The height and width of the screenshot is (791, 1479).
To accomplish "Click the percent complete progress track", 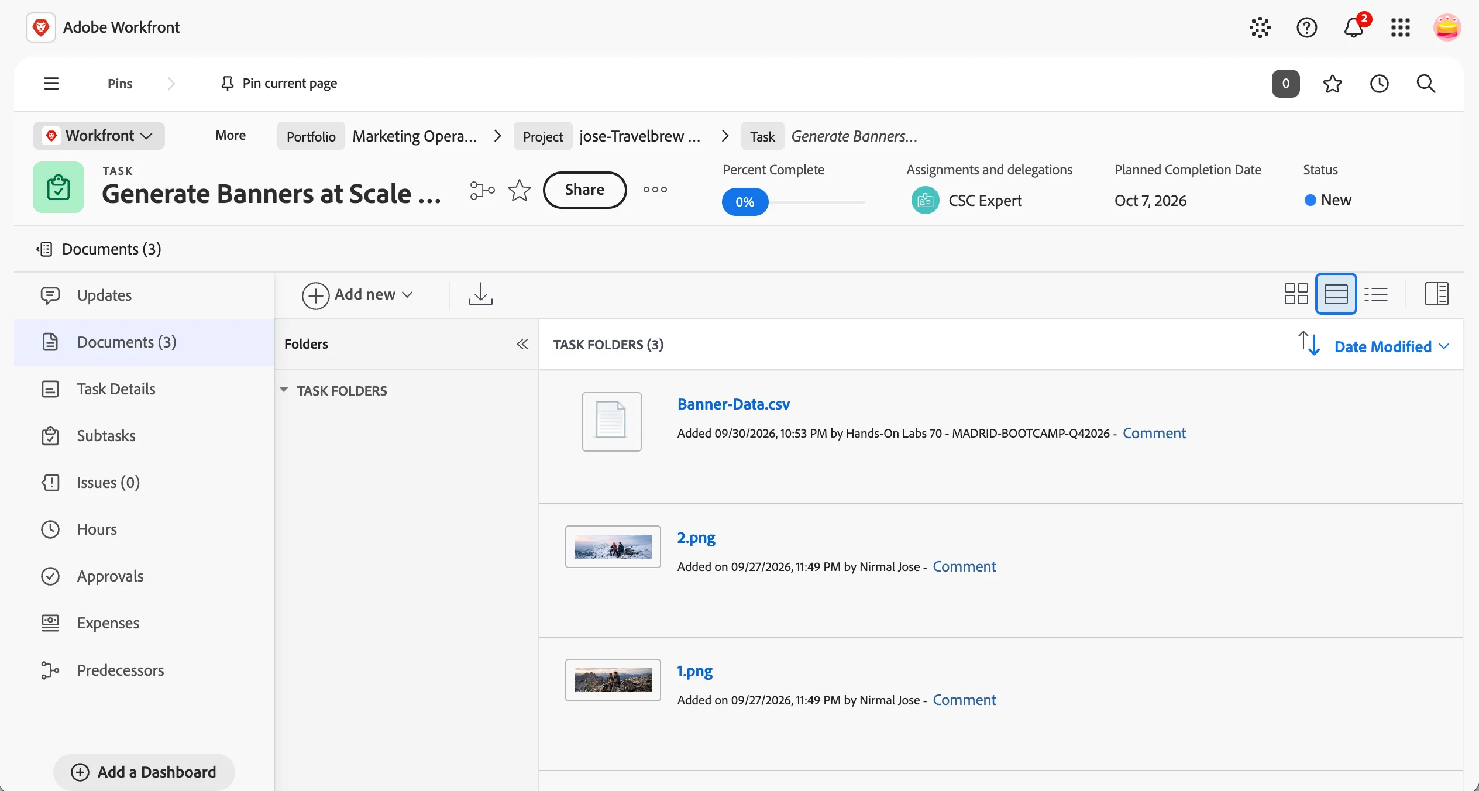I will [817, 202].
